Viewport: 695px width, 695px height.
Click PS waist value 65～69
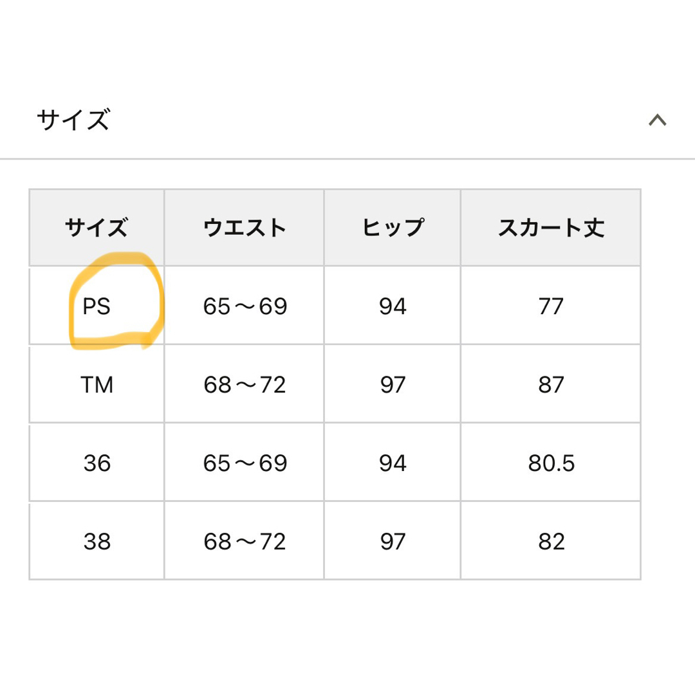coord(245,306)
